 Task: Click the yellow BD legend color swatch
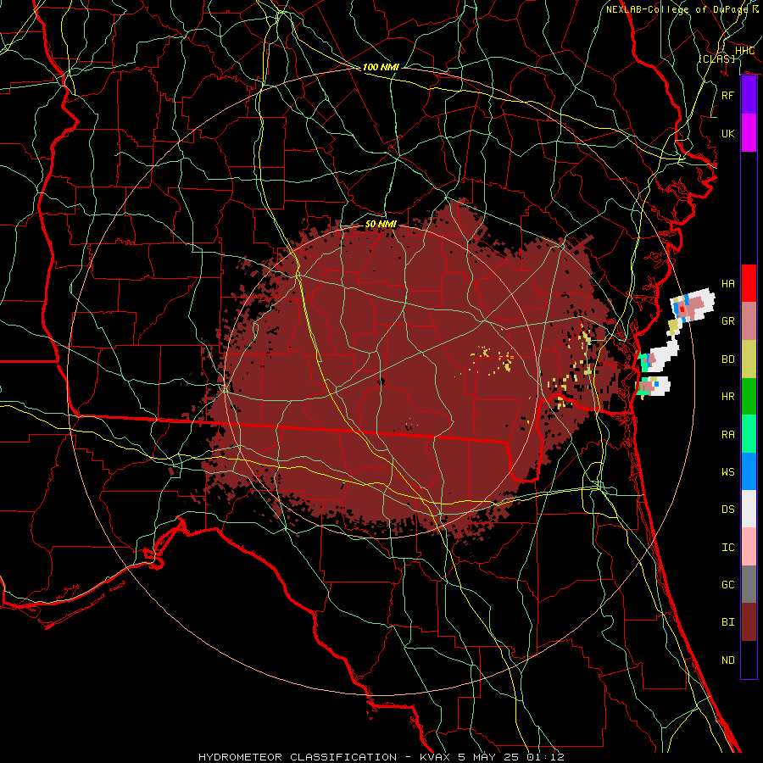point(749,359)
